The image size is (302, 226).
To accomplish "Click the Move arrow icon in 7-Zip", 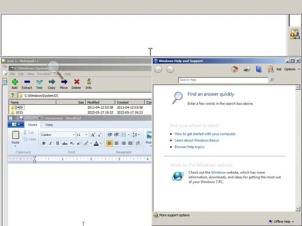I will tap(64, 82).
